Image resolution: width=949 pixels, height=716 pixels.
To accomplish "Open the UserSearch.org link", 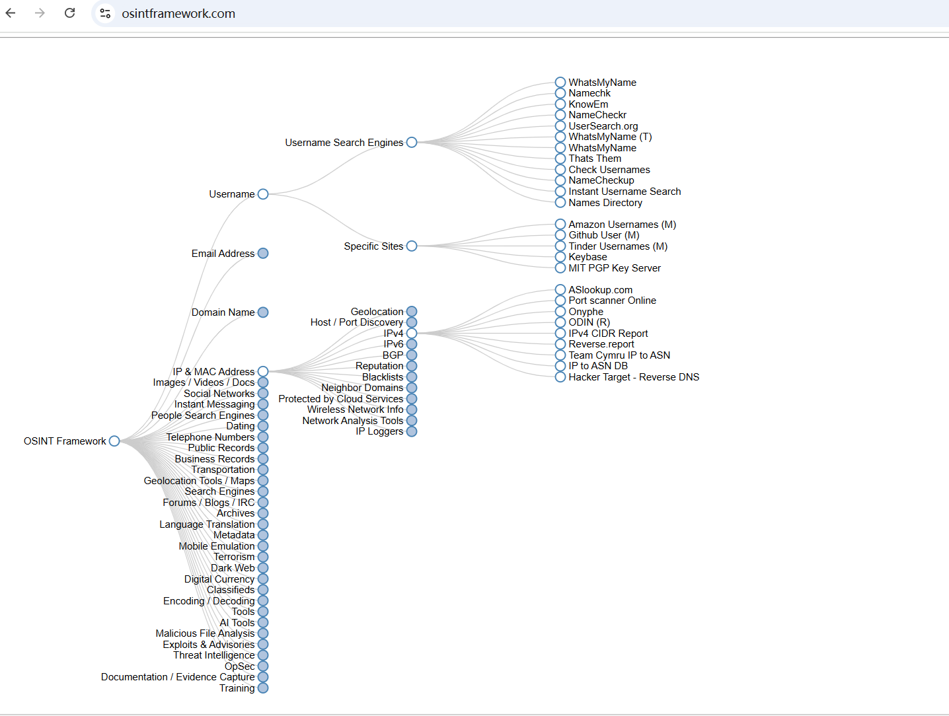I will coord(603,126).
